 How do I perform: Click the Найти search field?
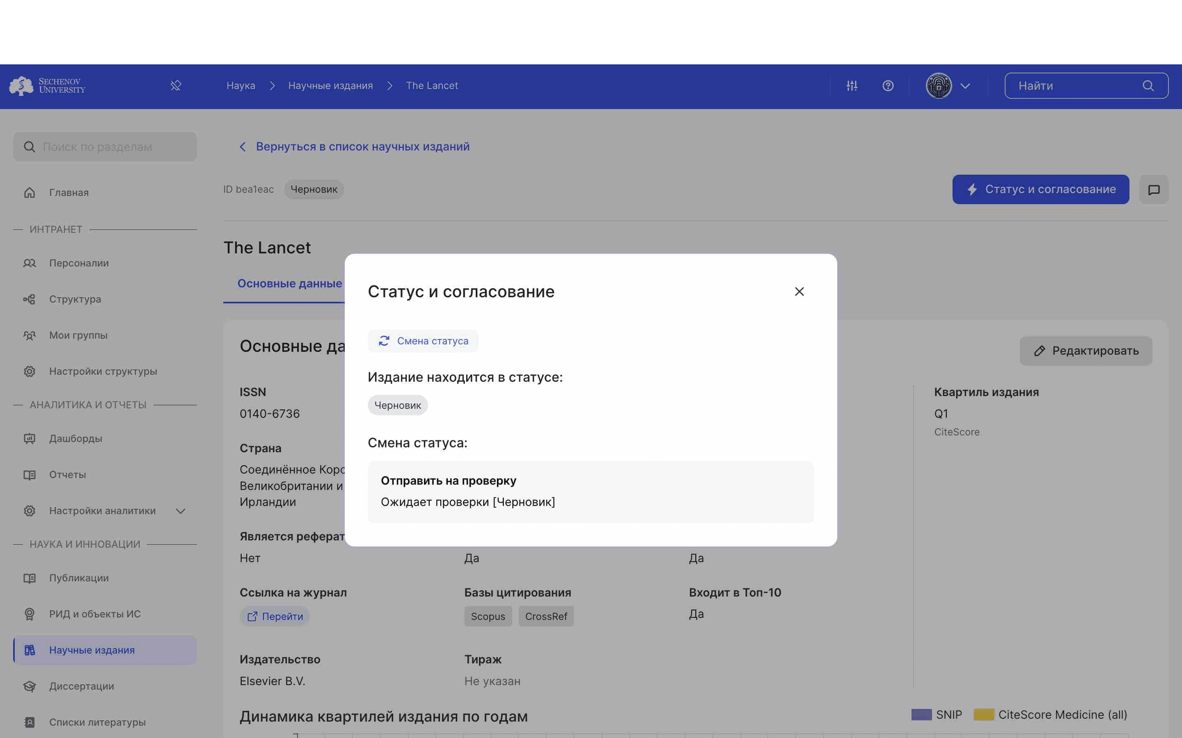[1086, 86]
